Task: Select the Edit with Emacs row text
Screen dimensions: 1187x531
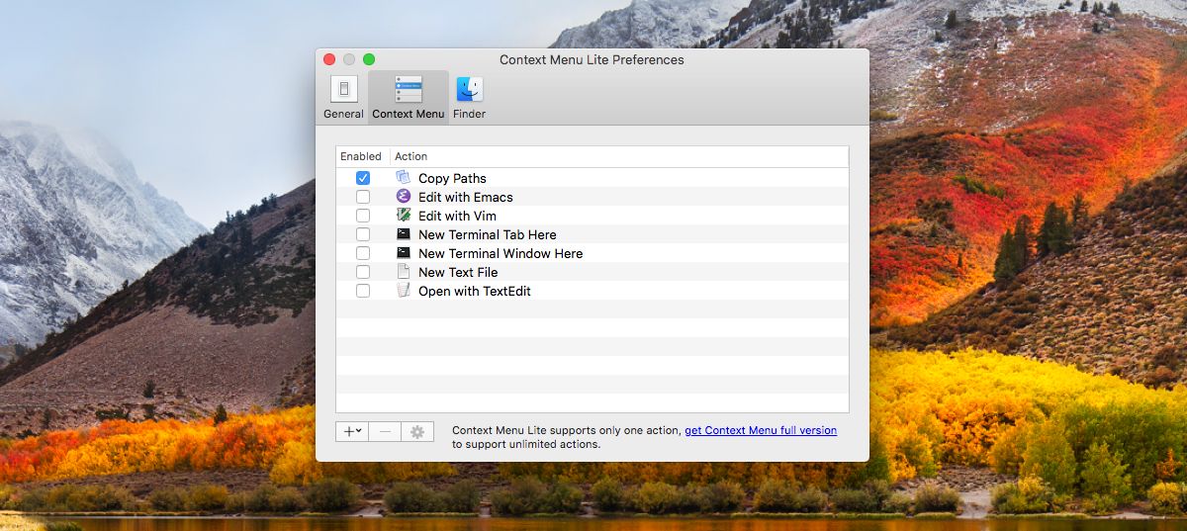Action: (466, 198)
